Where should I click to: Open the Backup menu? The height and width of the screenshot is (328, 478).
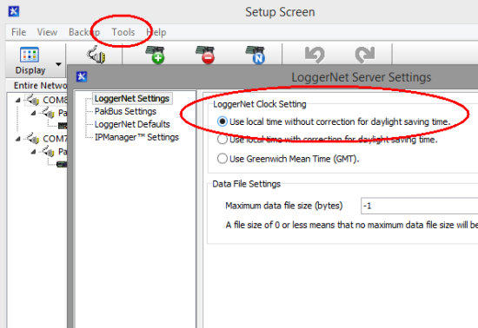[84, 32]
